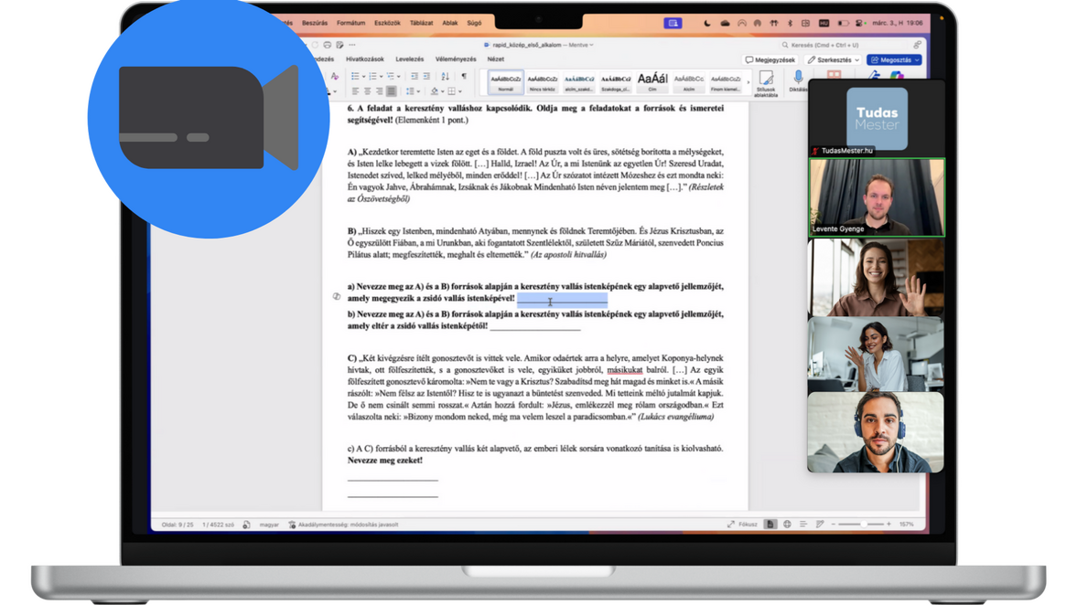Click the Diktálás microphone icon
Viewport: 1077px width, 605px height.
coord(798,78)
